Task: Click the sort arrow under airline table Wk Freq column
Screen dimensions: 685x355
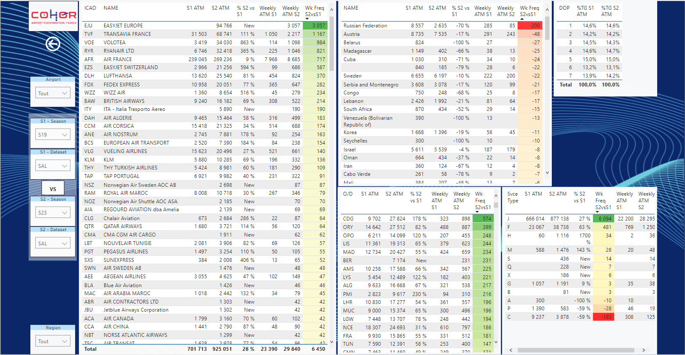Action: [x=306, y=19]
